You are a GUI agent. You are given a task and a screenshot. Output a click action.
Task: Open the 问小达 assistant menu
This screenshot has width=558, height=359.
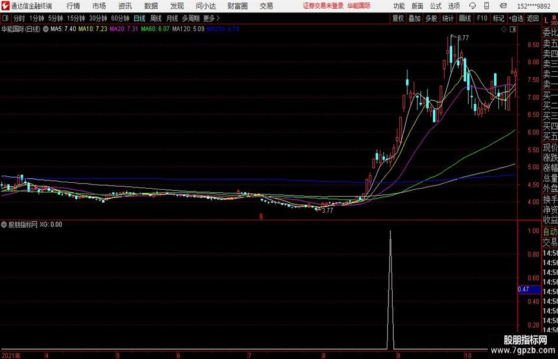(205, 6)
